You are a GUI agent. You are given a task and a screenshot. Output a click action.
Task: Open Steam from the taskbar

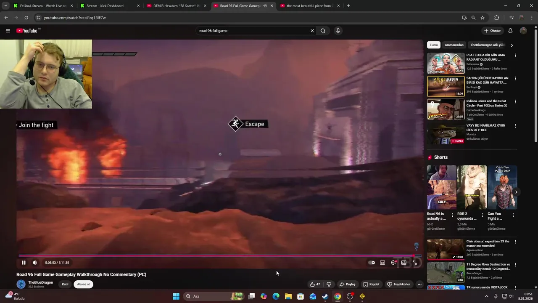point(325,296)
